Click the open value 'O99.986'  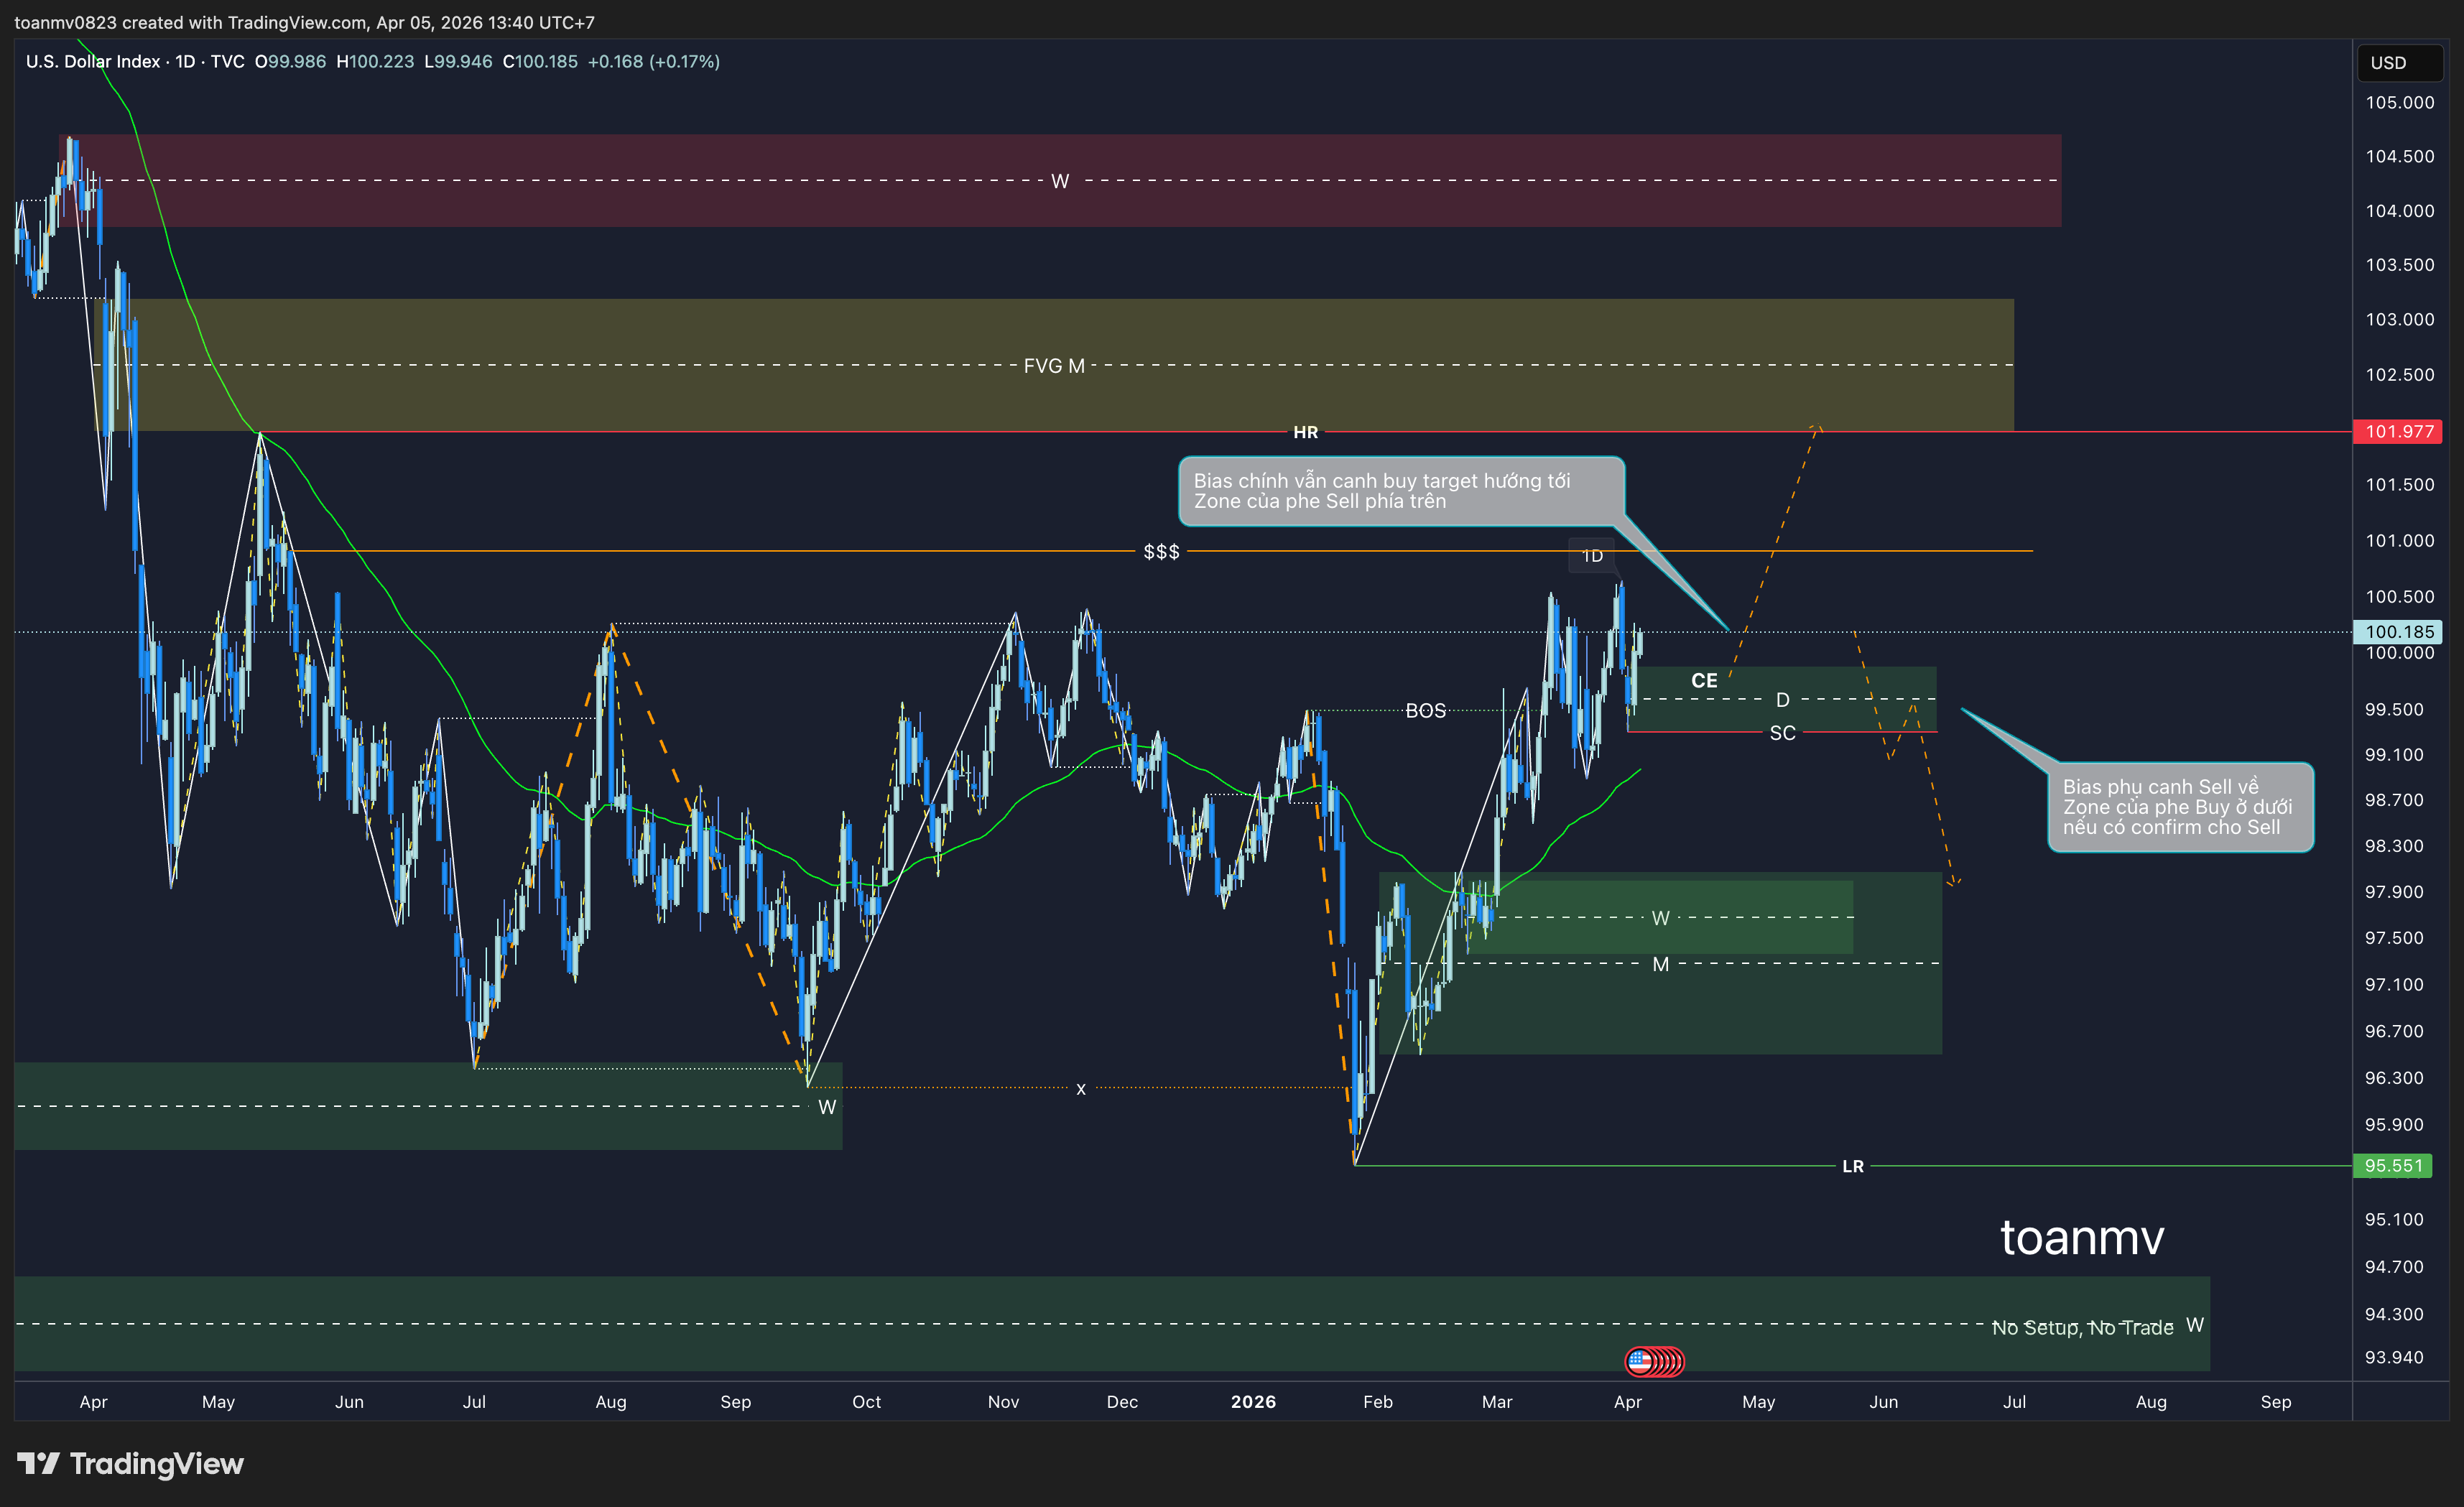pyautogui.click(x=290, y=61)
